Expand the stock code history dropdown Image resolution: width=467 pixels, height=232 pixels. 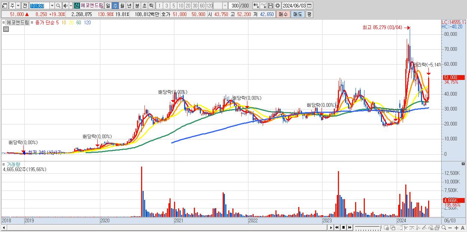[x=52, y=6]
